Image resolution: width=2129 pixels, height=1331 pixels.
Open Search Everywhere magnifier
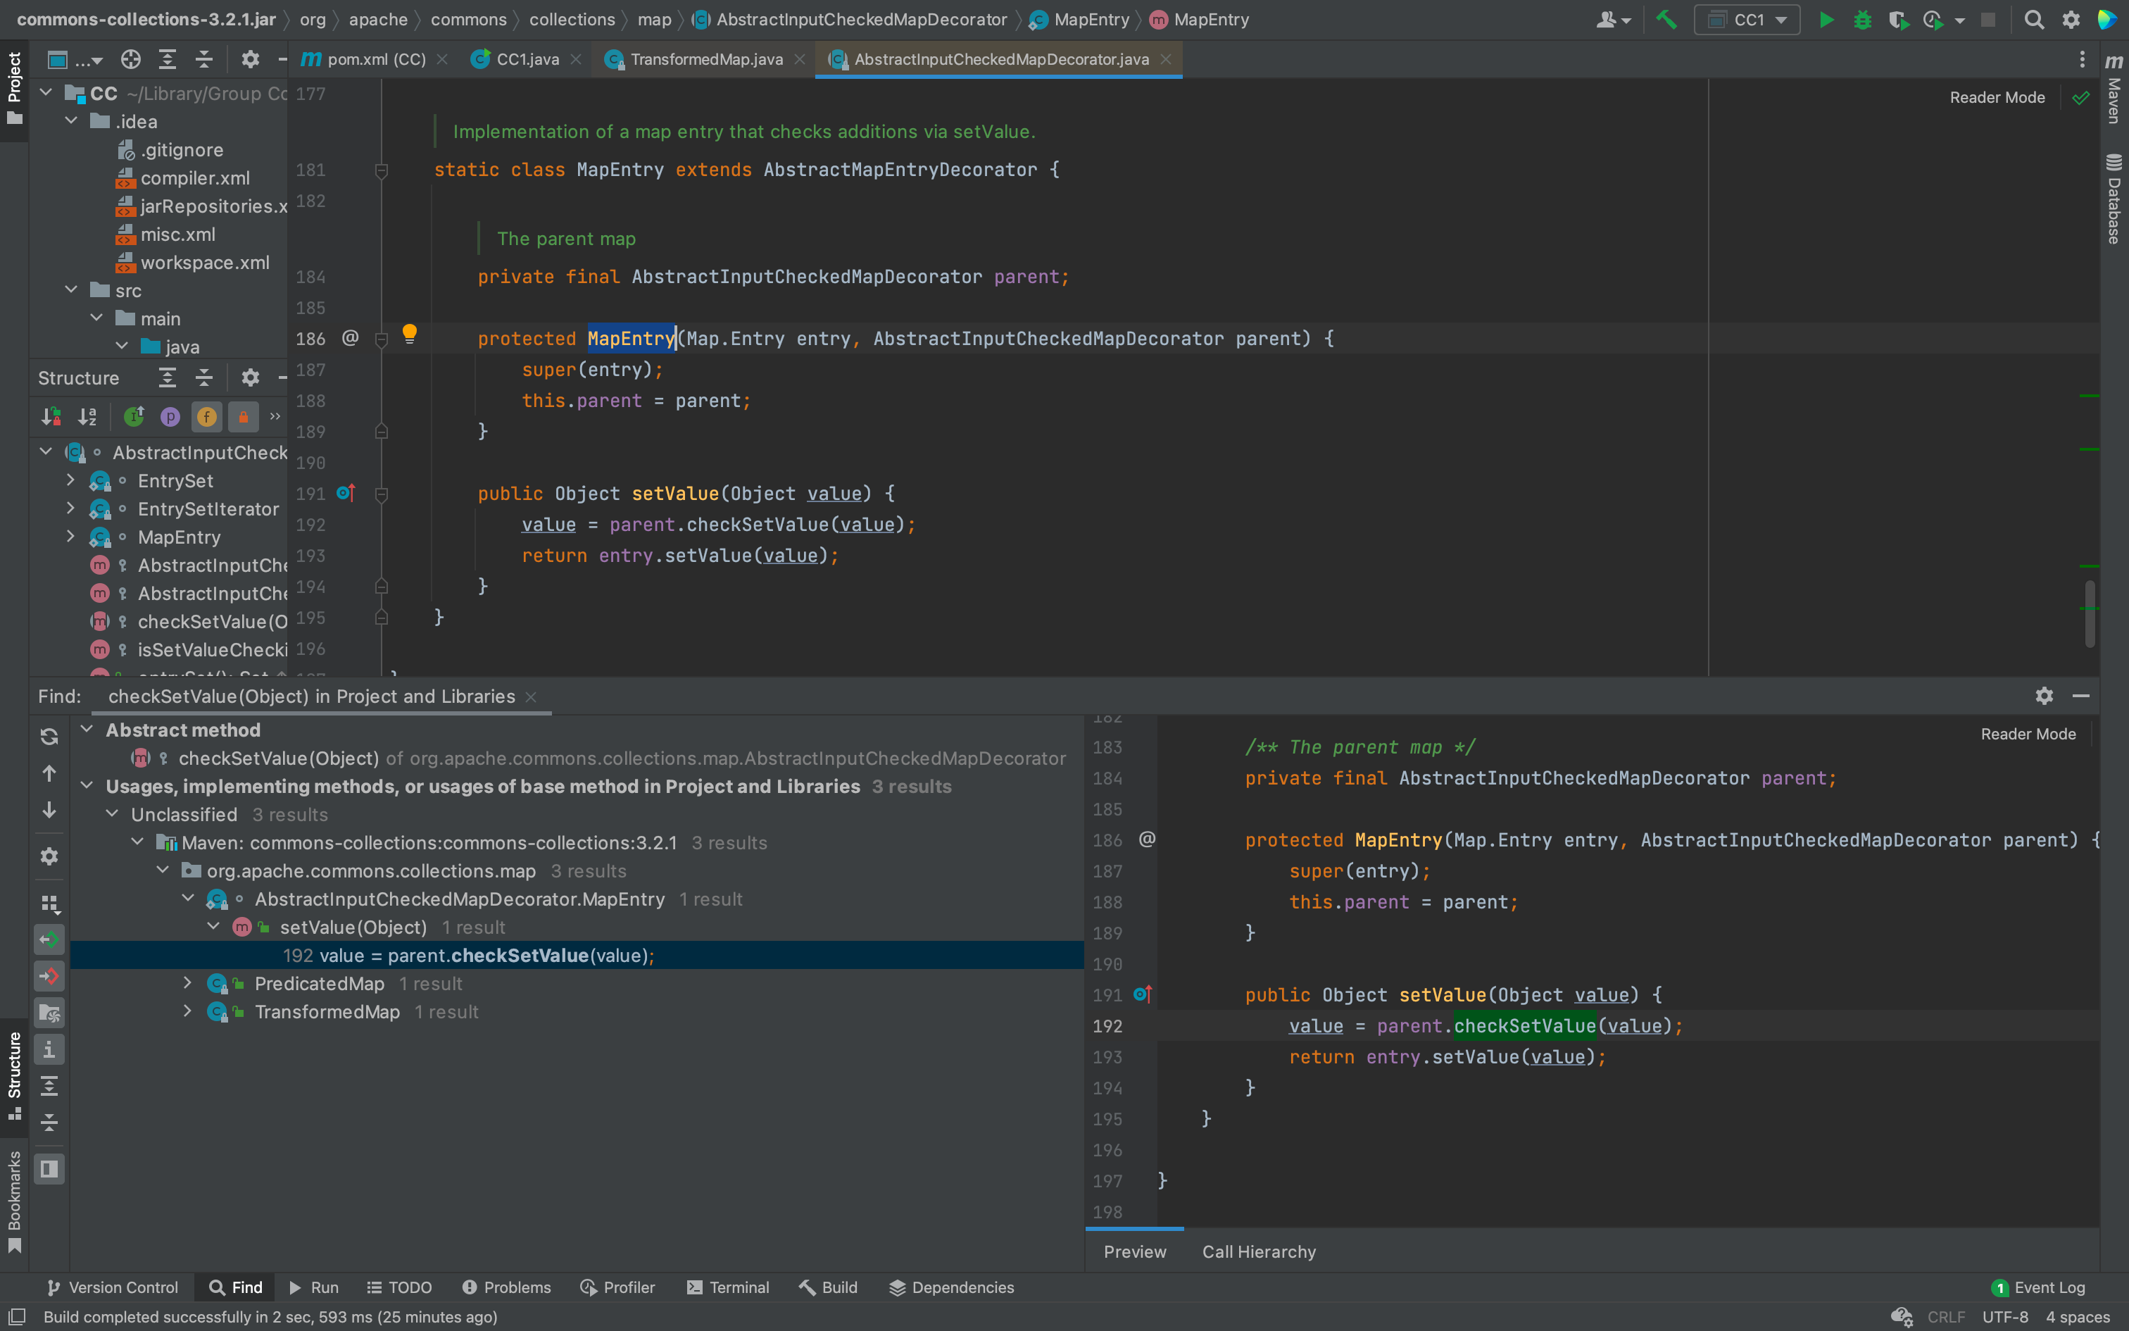(x=2034, y=20)
